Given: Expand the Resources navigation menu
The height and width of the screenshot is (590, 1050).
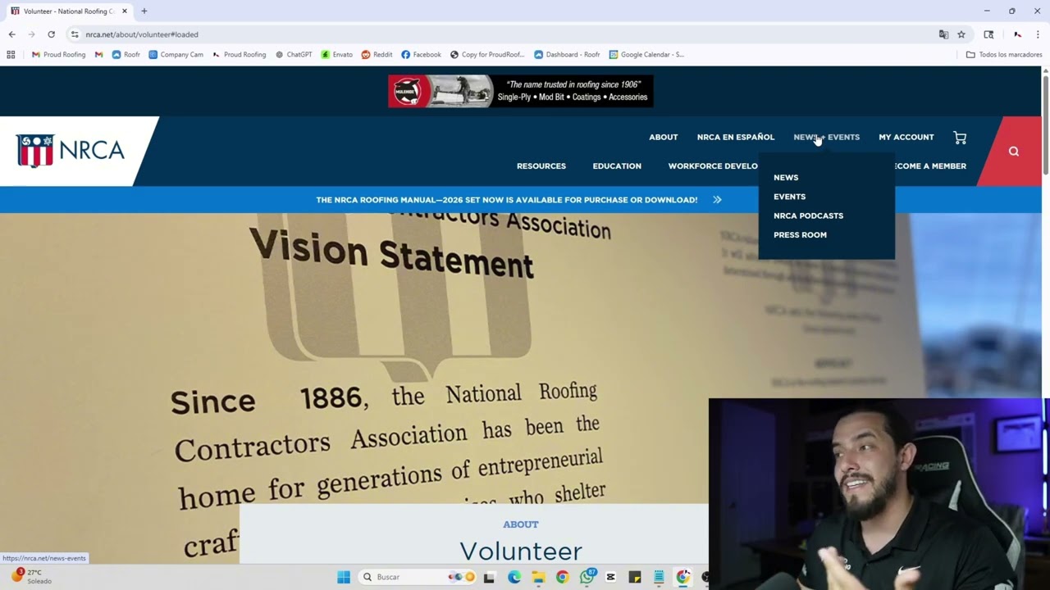Looking at the screenshot, I should (x=541, y=166).
